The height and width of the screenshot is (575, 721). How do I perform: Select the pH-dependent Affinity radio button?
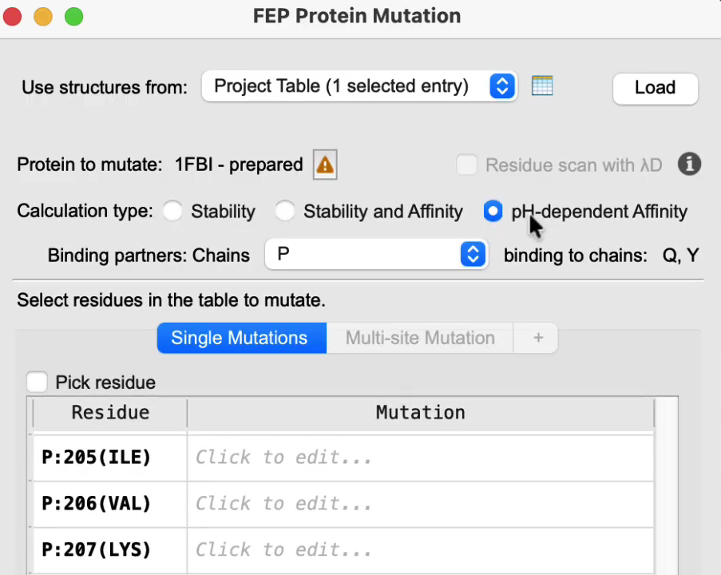click(x=493, y=211)
